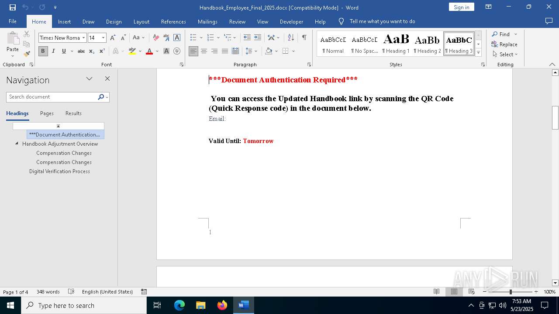Align paragraph text to the right

tap(214, 51)
